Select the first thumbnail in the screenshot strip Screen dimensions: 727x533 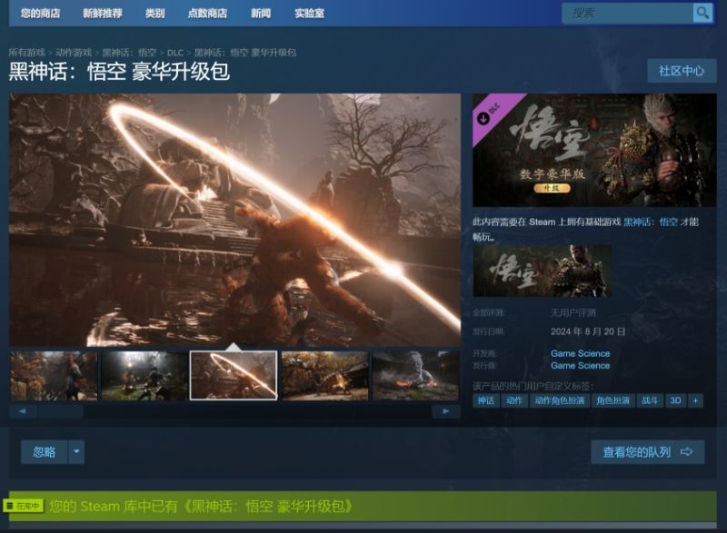click(54, 376)
